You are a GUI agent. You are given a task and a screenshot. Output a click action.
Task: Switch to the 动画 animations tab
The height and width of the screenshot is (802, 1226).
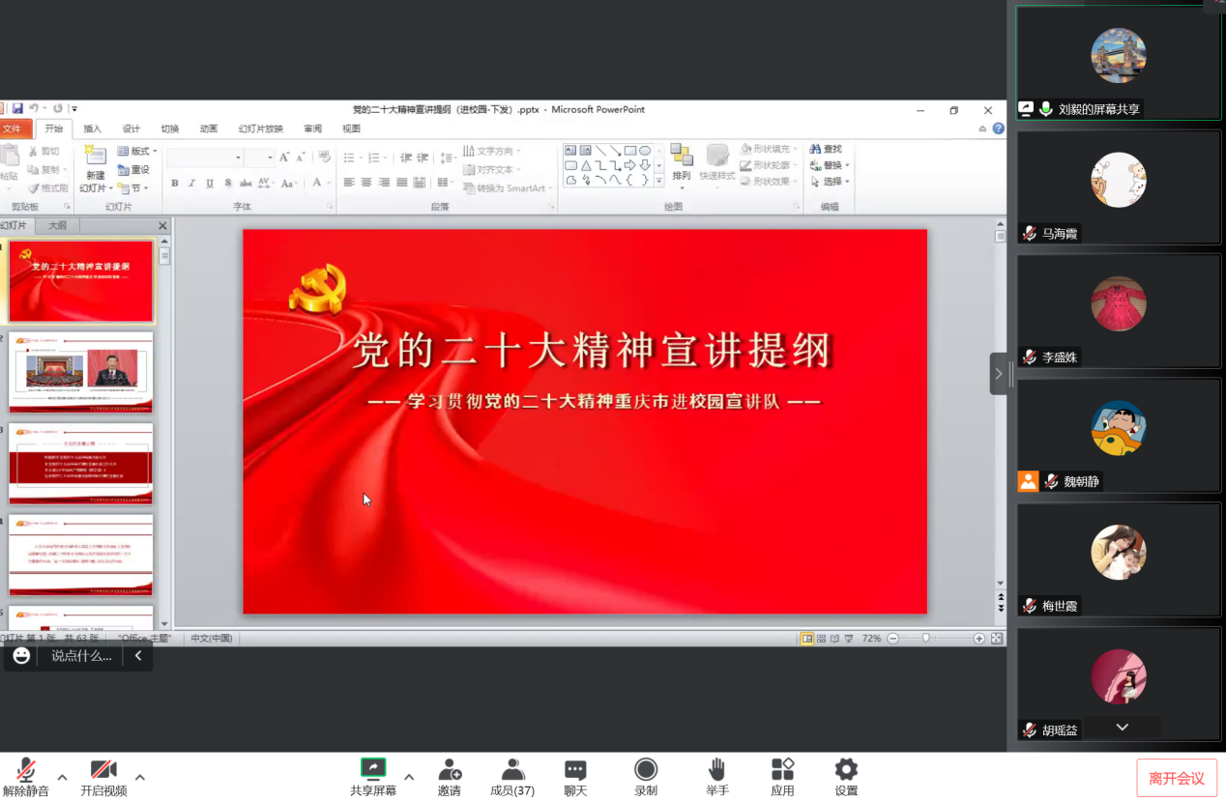209,129
